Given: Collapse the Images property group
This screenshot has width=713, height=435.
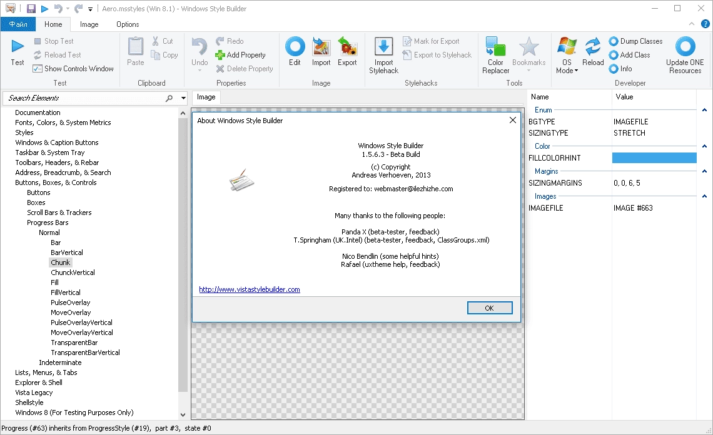Looking at the screenshot, I should [x=704, y=196].
